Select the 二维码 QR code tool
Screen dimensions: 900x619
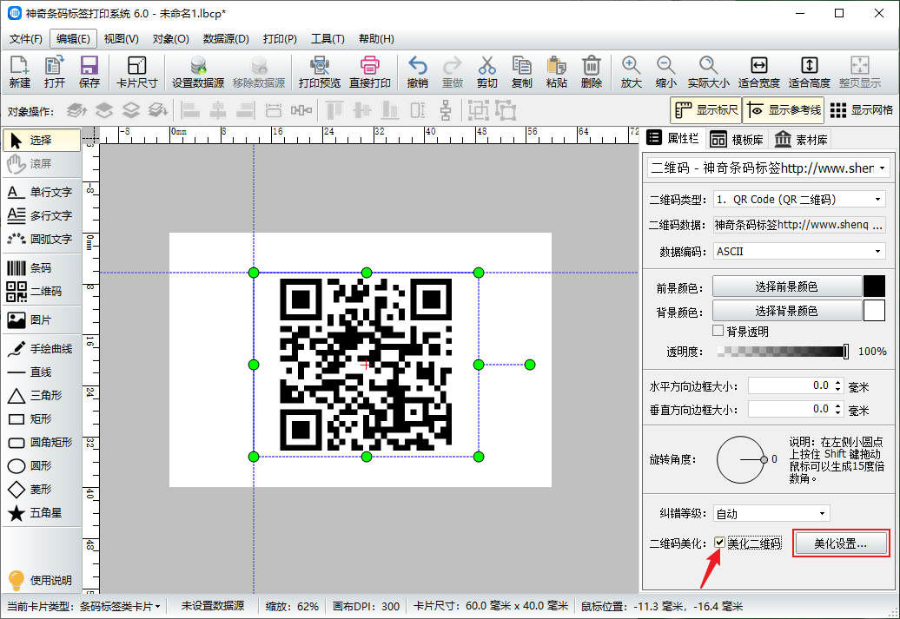tap(41, 292)
